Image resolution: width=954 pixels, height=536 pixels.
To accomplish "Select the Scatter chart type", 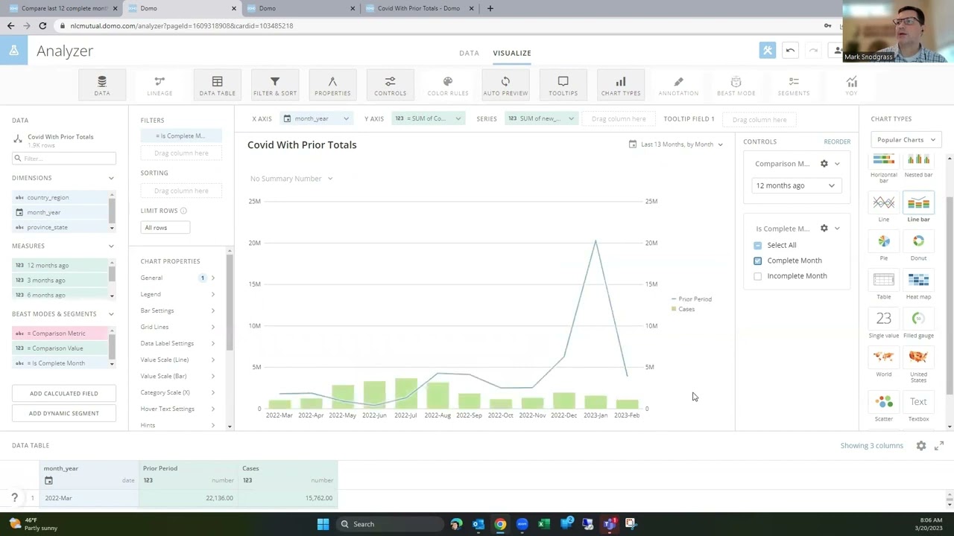I will [884, 407].
